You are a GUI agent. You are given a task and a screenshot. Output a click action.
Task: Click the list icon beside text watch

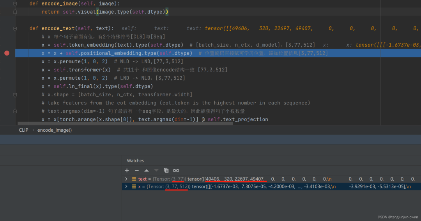pyautogui.click(x=134, y=179)
